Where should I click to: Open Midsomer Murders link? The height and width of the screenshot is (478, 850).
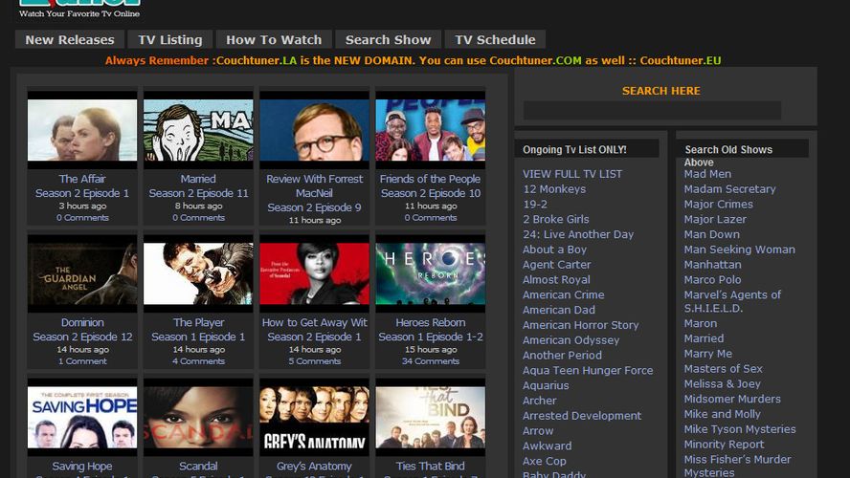pos(732,399)
